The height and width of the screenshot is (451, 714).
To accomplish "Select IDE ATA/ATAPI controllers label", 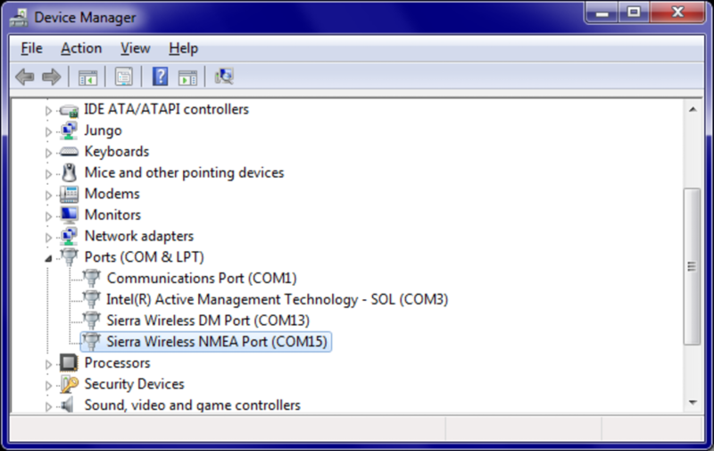I will coord(166,109).
